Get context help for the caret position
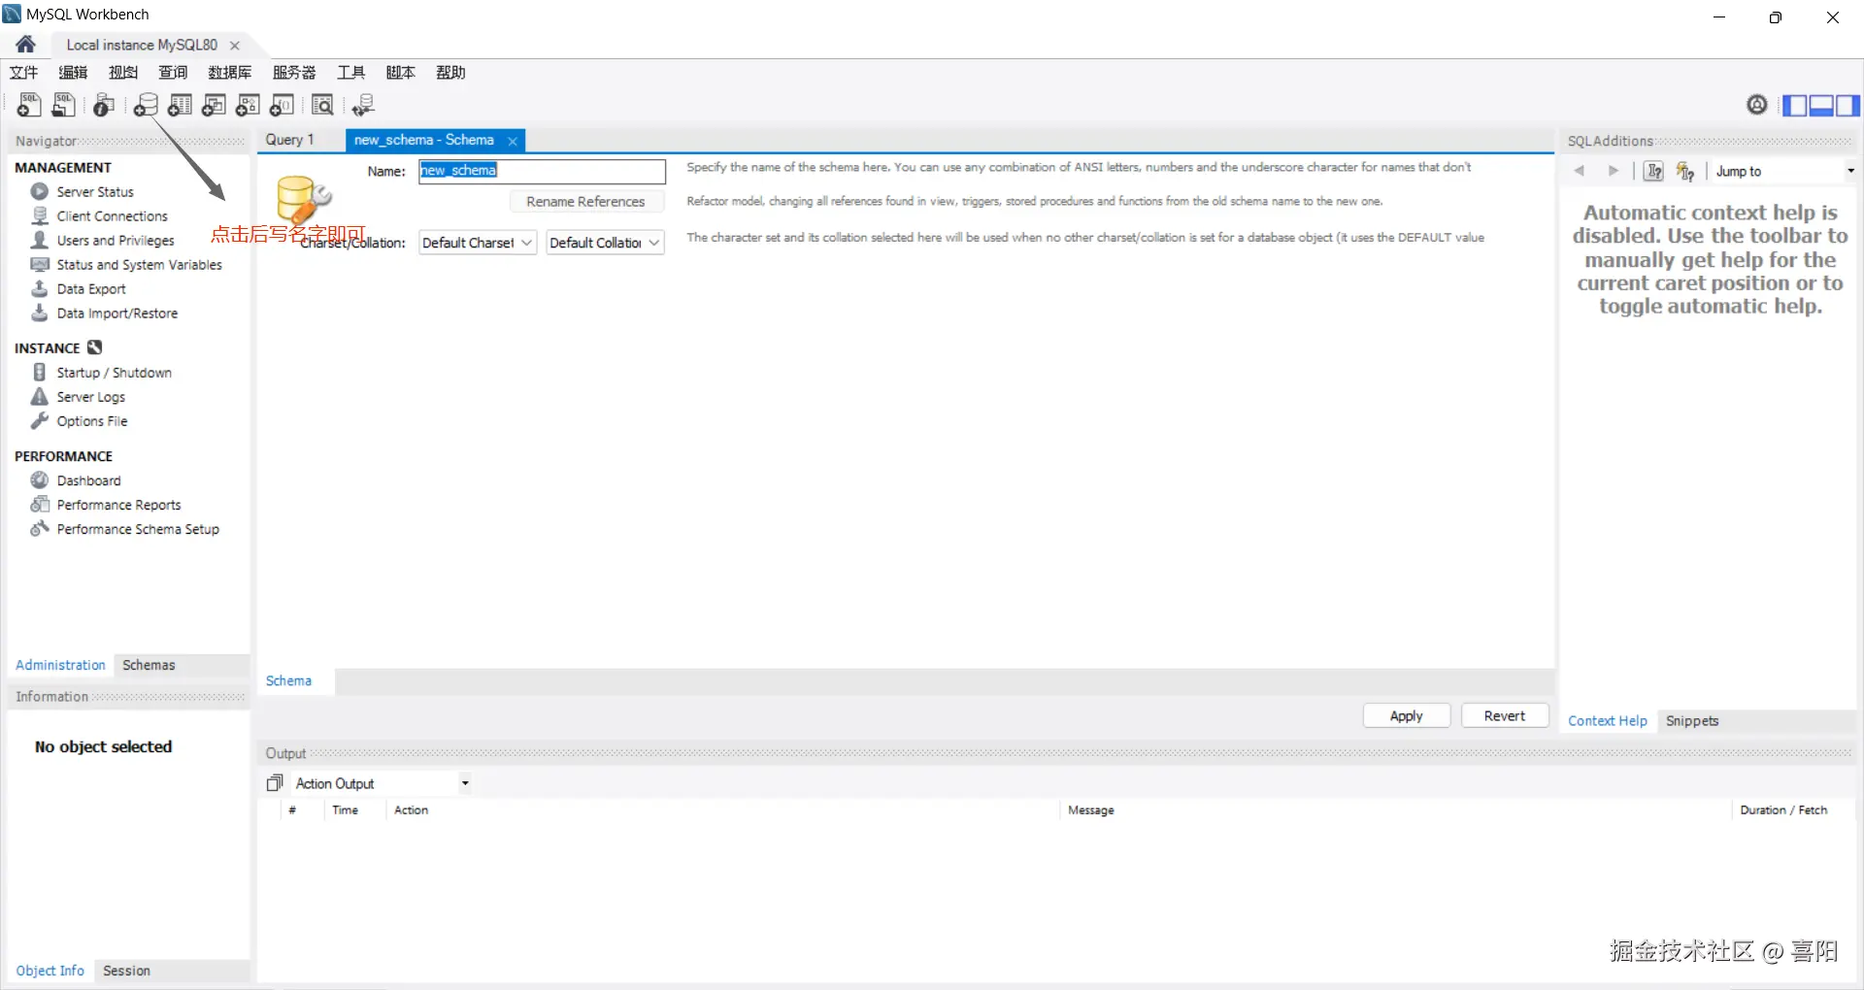This screenshot has width=1864, height=990. 1653,171
